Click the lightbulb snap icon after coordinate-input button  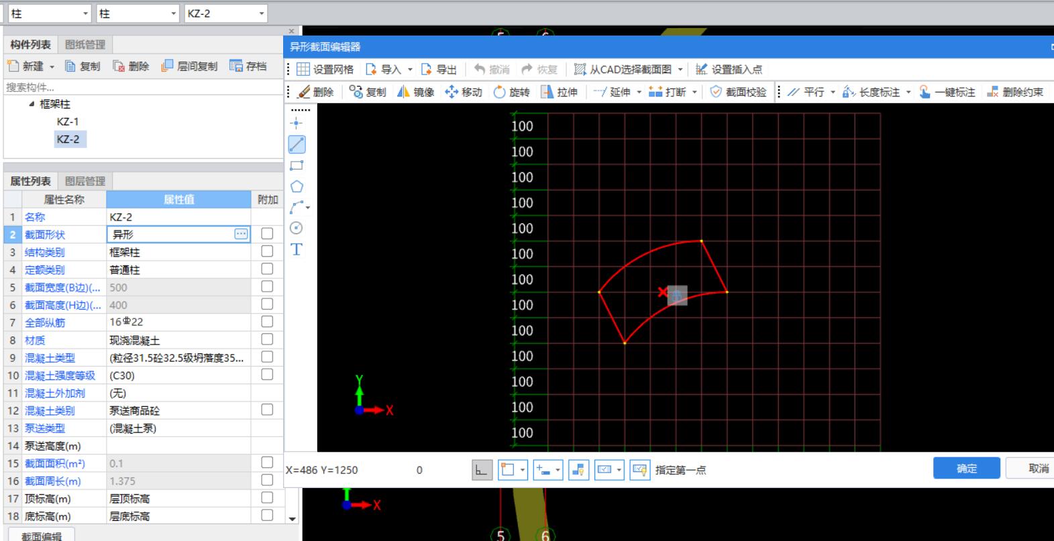(x=578, y=470)
